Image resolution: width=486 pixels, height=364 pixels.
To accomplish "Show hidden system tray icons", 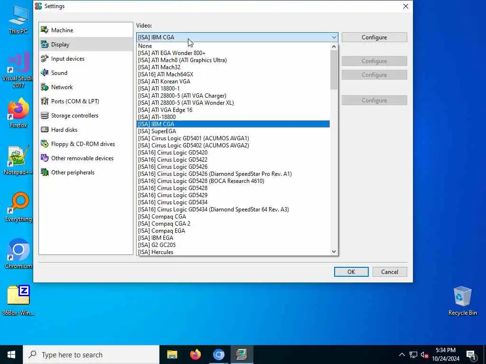I will [x=402, y=355].
